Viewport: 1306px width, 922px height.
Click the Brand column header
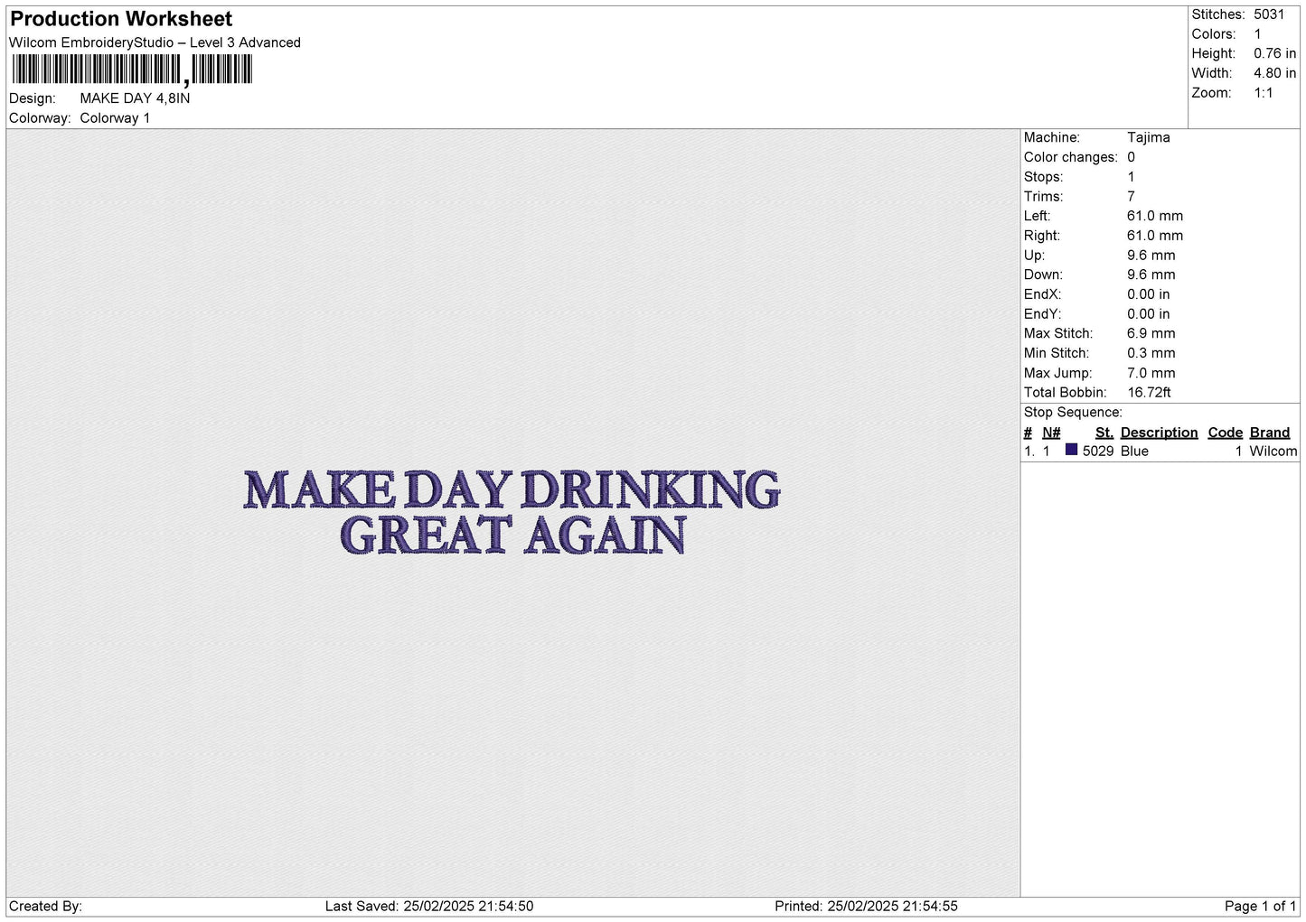click(1269, 433)
